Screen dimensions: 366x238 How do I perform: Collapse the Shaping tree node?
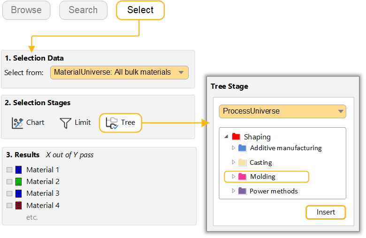point(226,137)
